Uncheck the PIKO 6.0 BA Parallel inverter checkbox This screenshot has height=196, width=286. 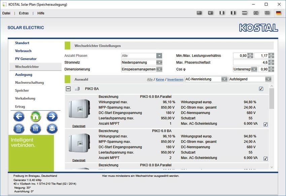265,124
